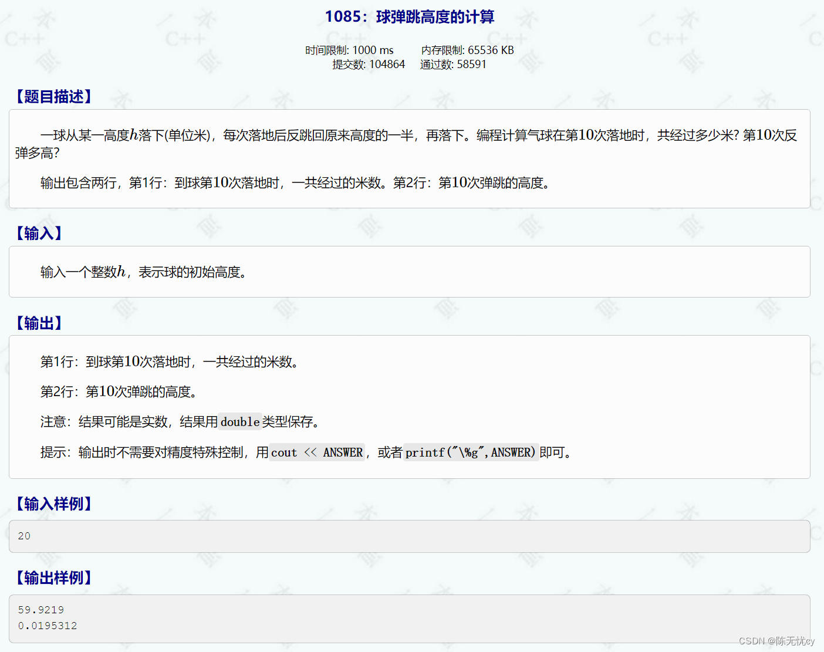
Task: Click the inline code 'double'
Action: [240, 421]
